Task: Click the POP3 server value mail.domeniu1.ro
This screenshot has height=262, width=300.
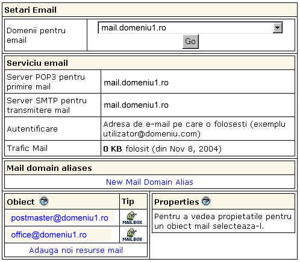Action: (136, 83)
